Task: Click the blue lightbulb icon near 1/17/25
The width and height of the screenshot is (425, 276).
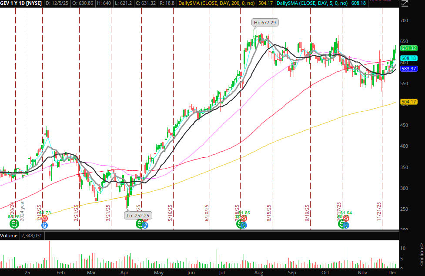Action: (44, 225)
